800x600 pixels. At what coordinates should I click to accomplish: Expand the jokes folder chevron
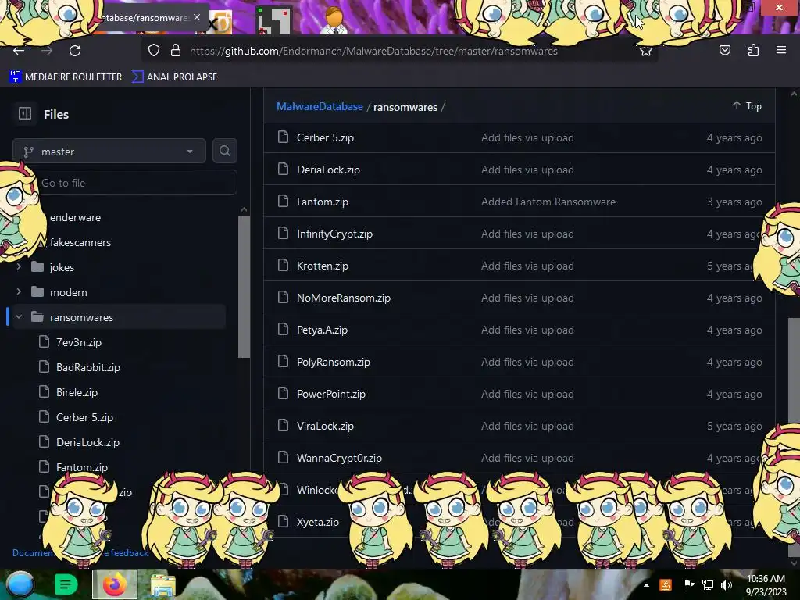pyautogui.click(x=19, y=266)
